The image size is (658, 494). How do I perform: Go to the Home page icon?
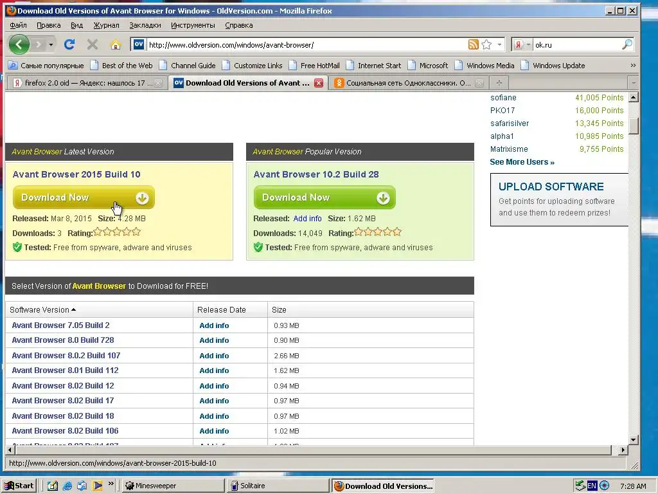click(x=116, y=44)
